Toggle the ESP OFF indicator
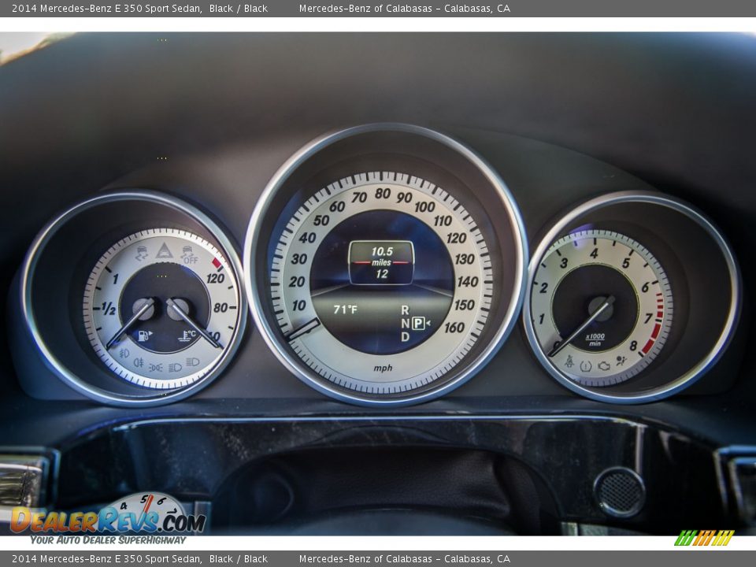 [x=189, y=254]
